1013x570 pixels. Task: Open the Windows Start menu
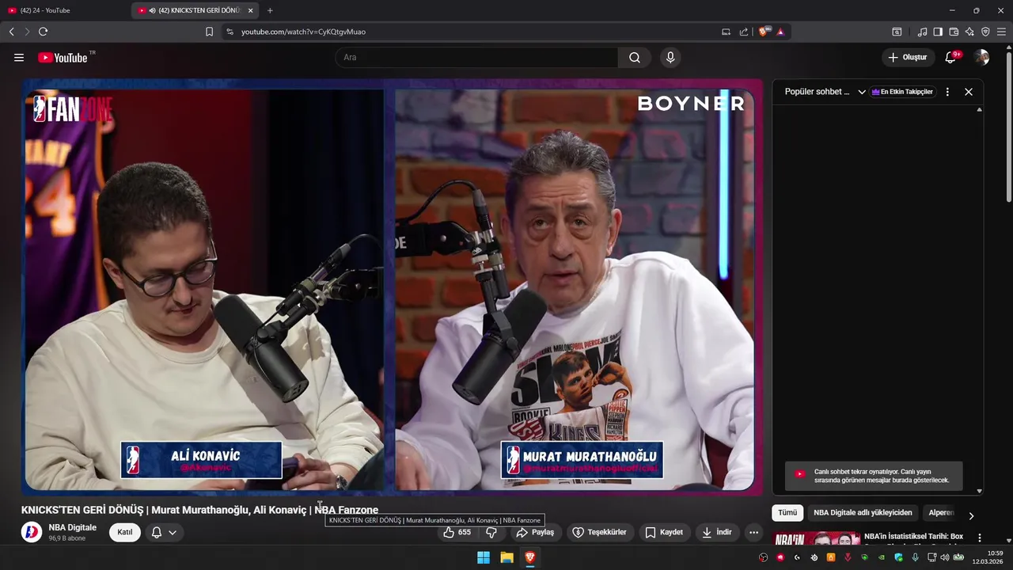pos(484,557)
